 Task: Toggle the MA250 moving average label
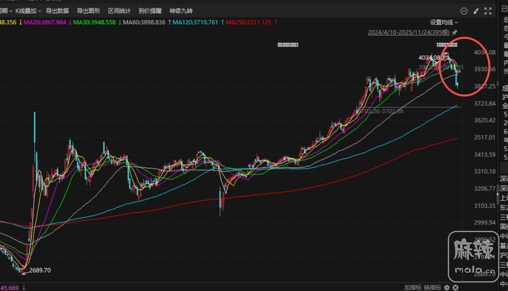point(248,22)
